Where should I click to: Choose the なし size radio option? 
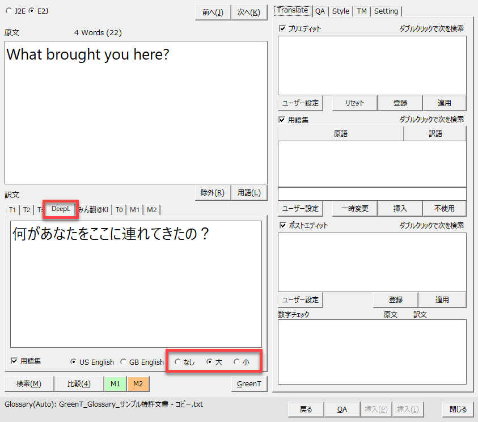179,362
